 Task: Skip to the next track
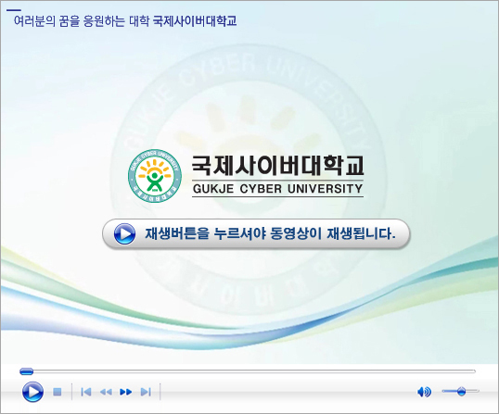point(146,392)
